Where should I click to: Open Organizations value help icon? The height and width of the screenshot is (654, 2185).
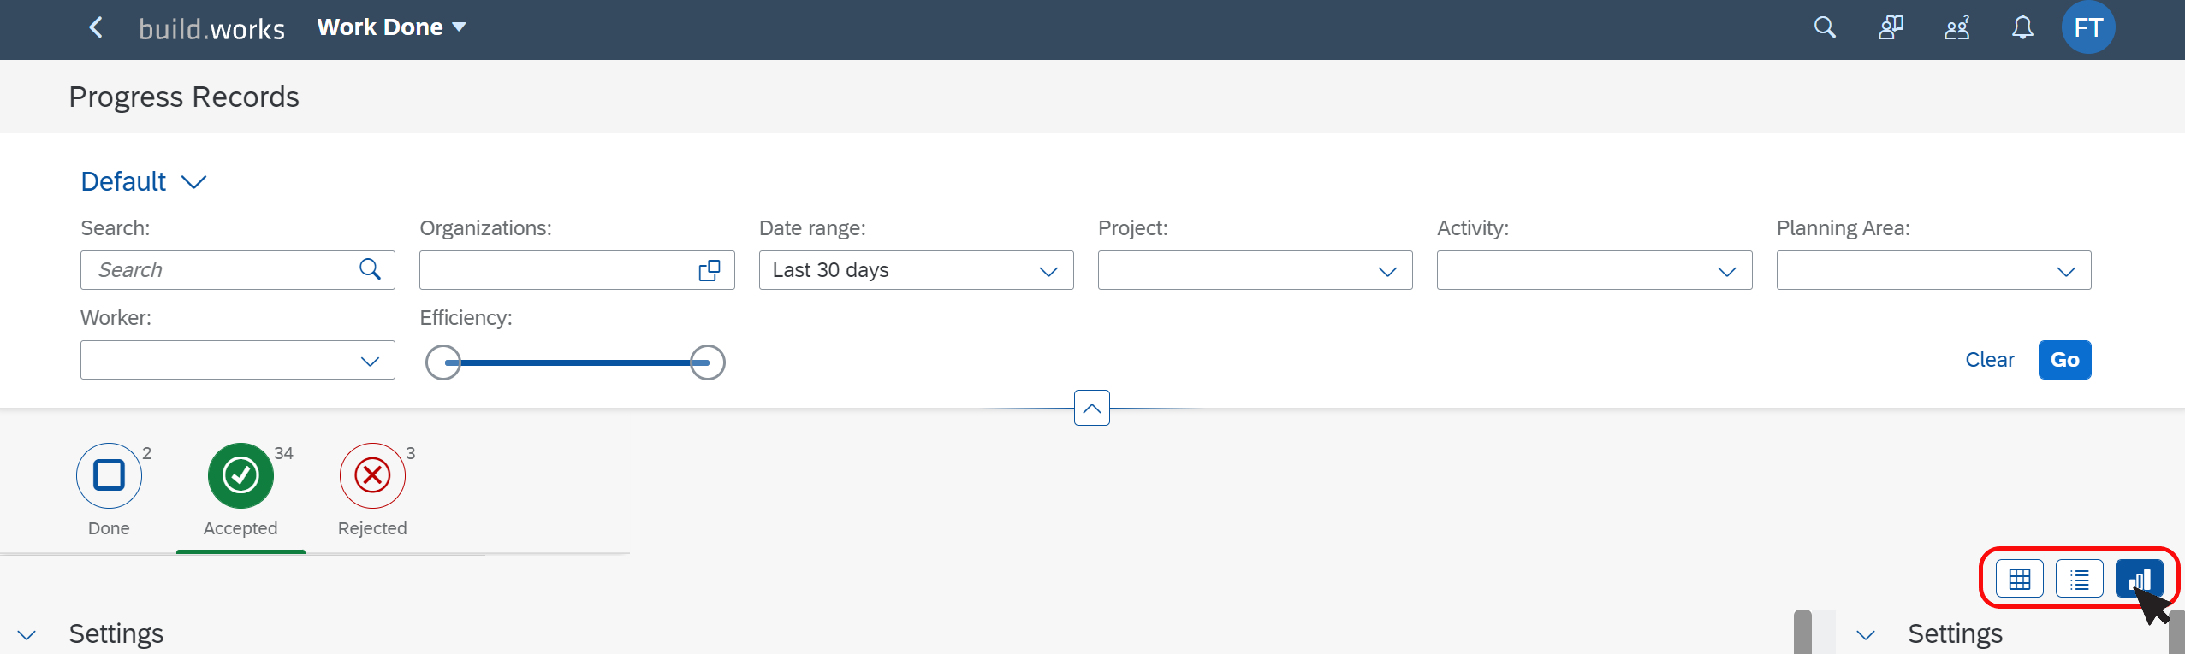tap(710, 270)
